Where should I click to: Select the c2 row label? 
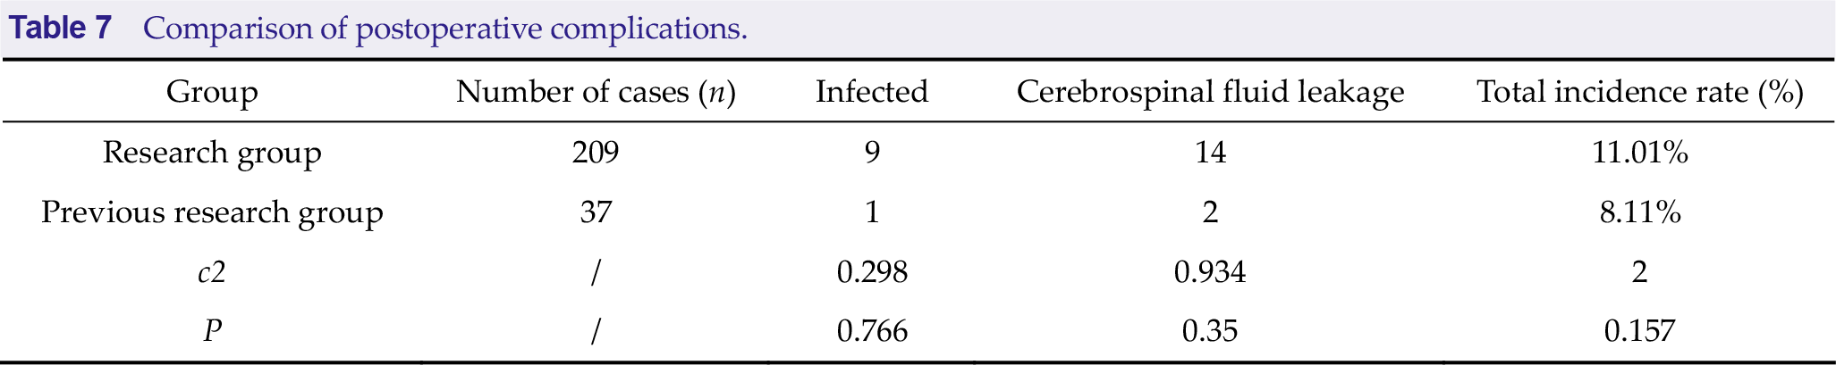(x=212, y=271)
